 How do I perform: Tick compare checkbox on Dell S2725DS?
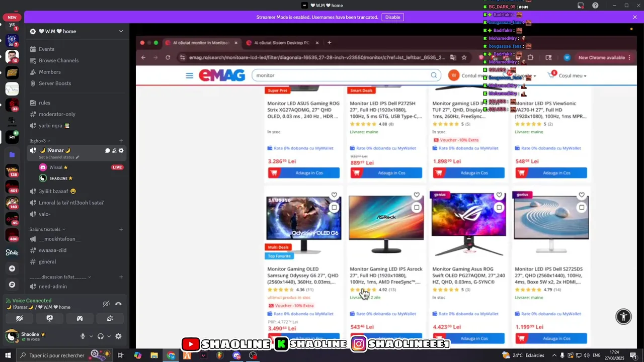pyautogui.click(x=582, y=207)
